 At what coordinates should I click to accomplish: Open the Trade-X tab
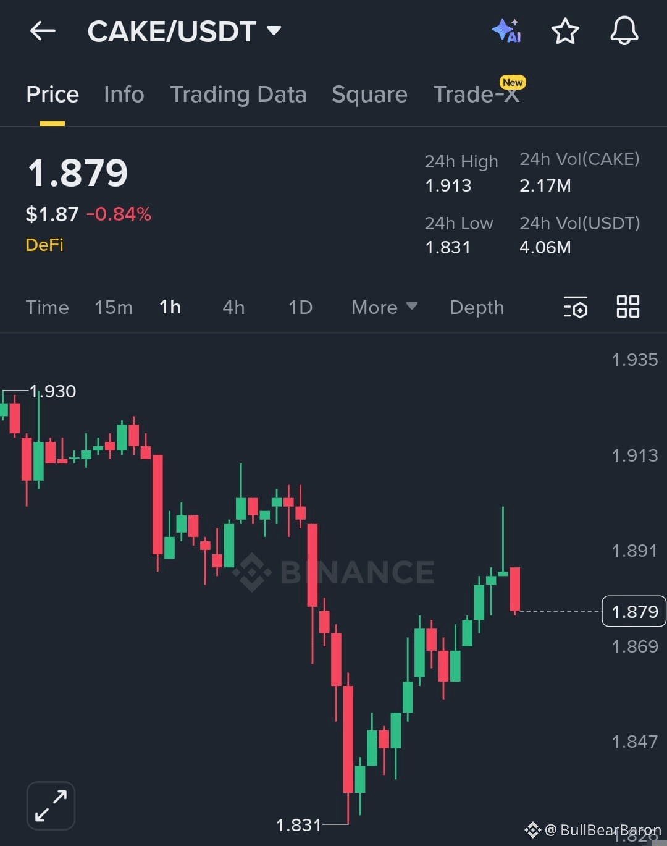(x=476, y=95)
